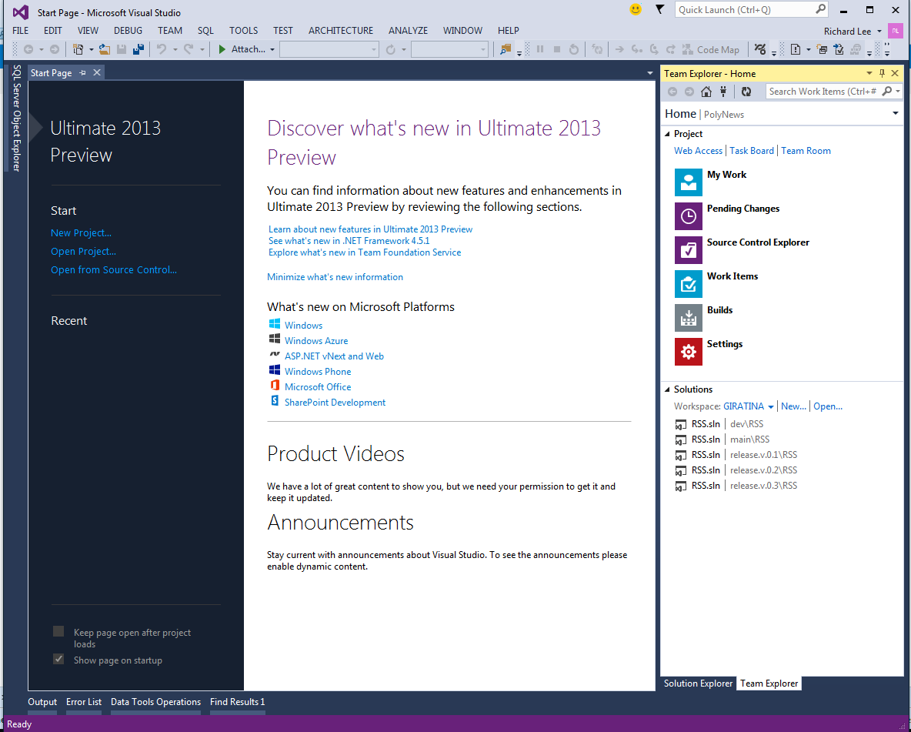Open the TEAM menu
The height and width of the screenshot is (732, 911).
click(169, 30)
